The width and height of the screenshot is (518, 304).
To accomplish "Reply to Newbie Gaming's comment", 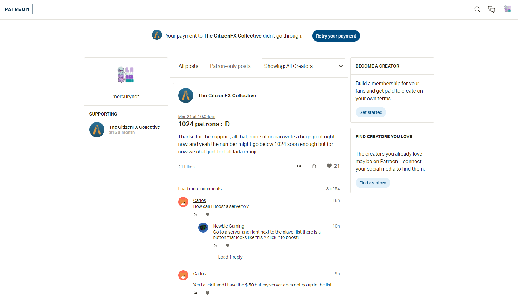I will 215,245.
